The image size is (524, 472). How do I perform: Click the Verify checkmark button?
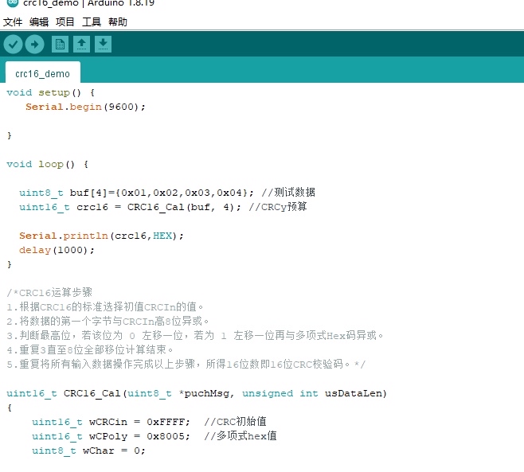13,44
